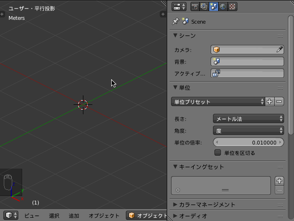The width and height of the screenshot is (294, 221).
Task: Click the カラーマネージメント panel grip handle
Action: pyautogui.click(x=280, y=205)
